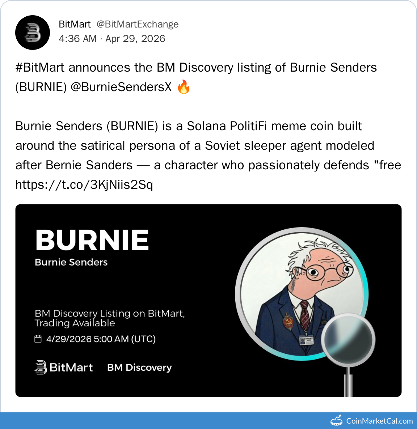The height and width of the screenshot is (429, 417).
Task: Open the t.co shortened link
Action: click(x=84, y=185)
